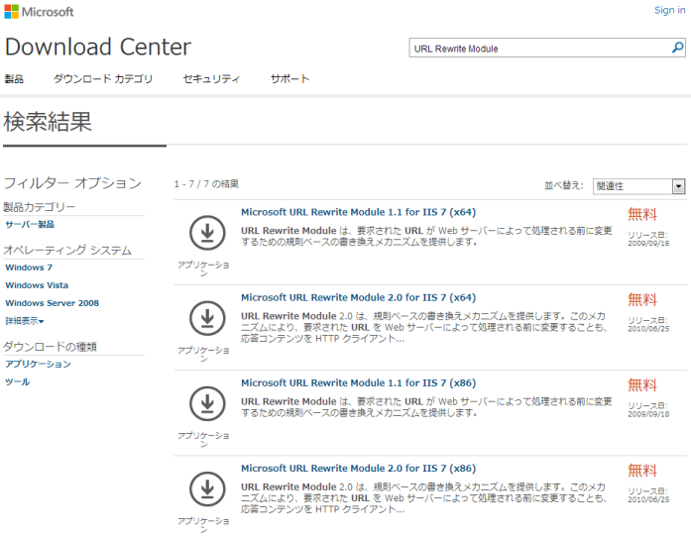Click the 検索結果 heading
Image resolution: width=691 pixels, height=537 pixels.
pyautogui.click(x=48, y=122)
